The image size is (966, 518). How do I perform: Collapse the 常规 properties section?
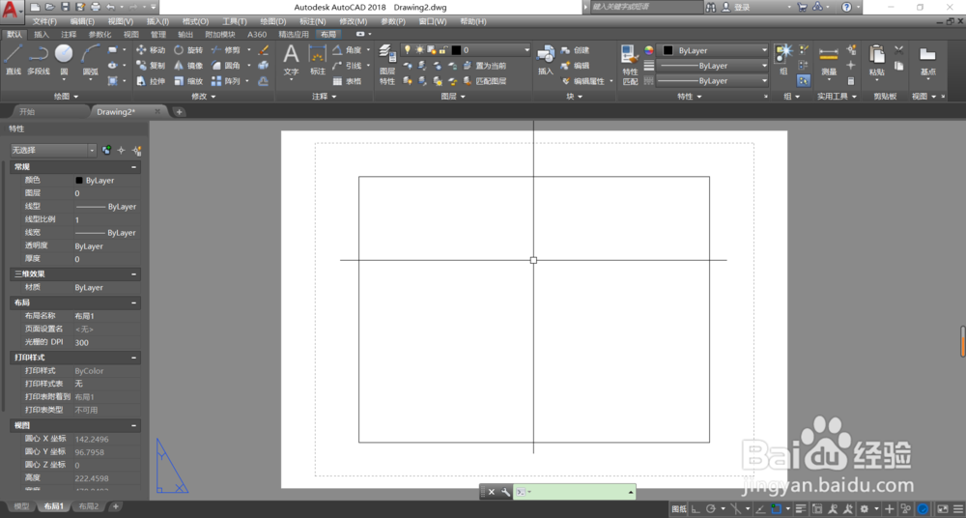(x=133, y=167)
